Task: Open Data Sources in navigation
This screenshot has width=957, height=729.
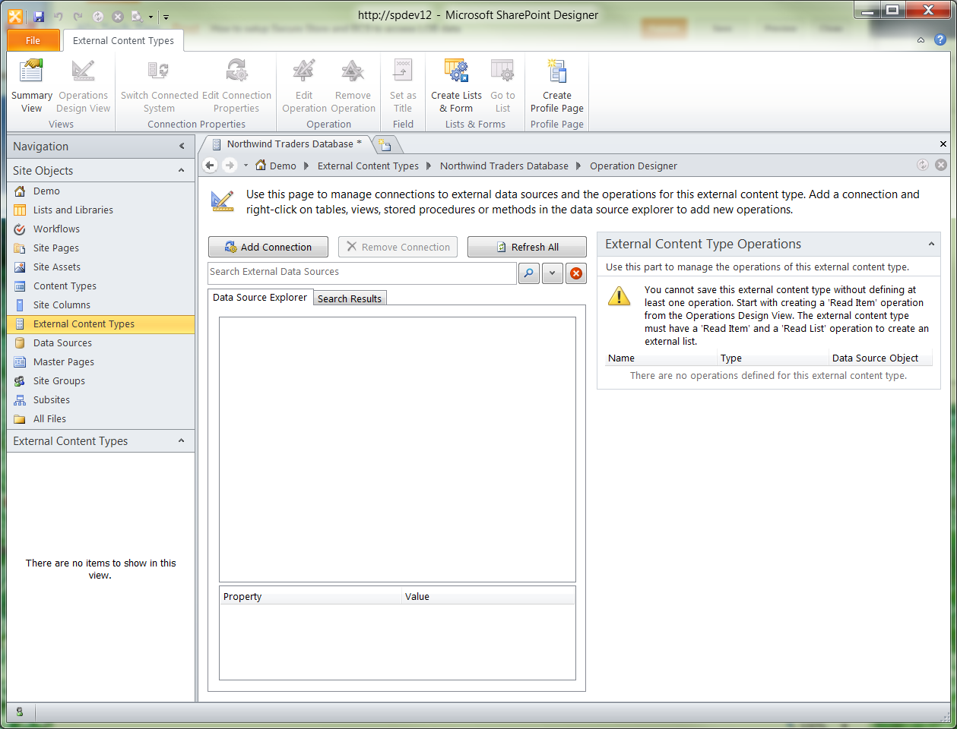Action: click(100, 342)
